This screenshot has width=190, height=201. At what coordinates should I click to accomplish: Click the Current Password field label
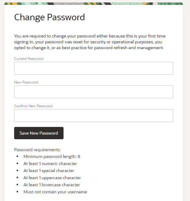point(29,59)
